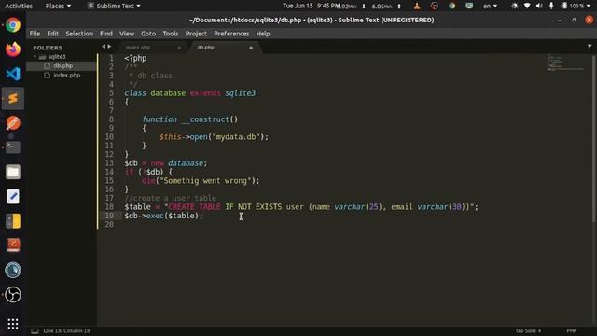
Task: Open the Edit menu
Action: [52, 34]
